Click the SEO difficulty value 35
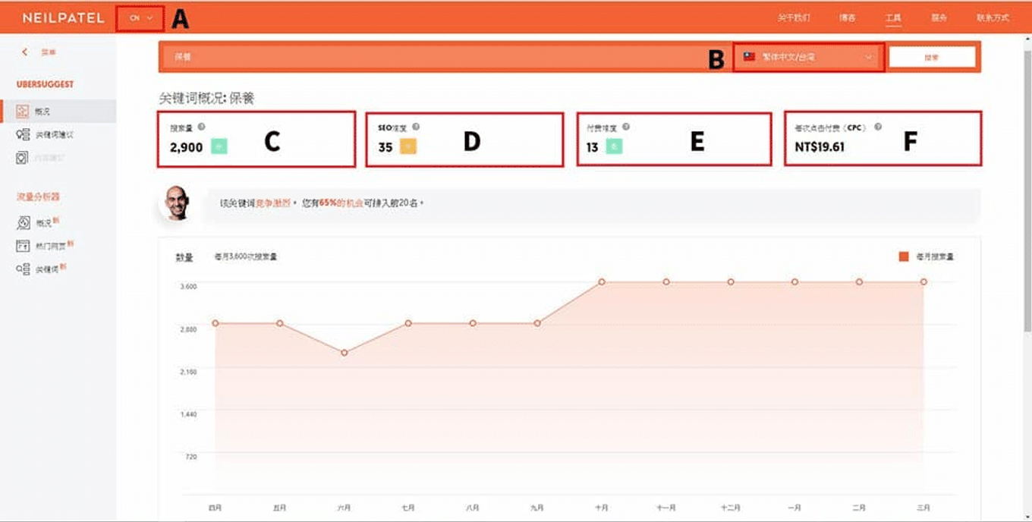The height and width of the screenshot is (522, 1032). point(385,147)
